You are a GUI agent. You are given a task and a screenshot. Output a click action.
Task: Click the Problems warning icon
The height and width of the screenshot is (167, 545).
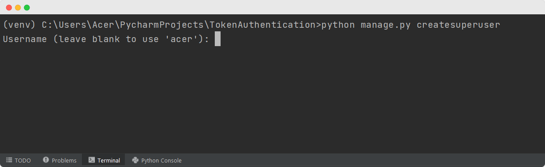(x=46, y=160)
